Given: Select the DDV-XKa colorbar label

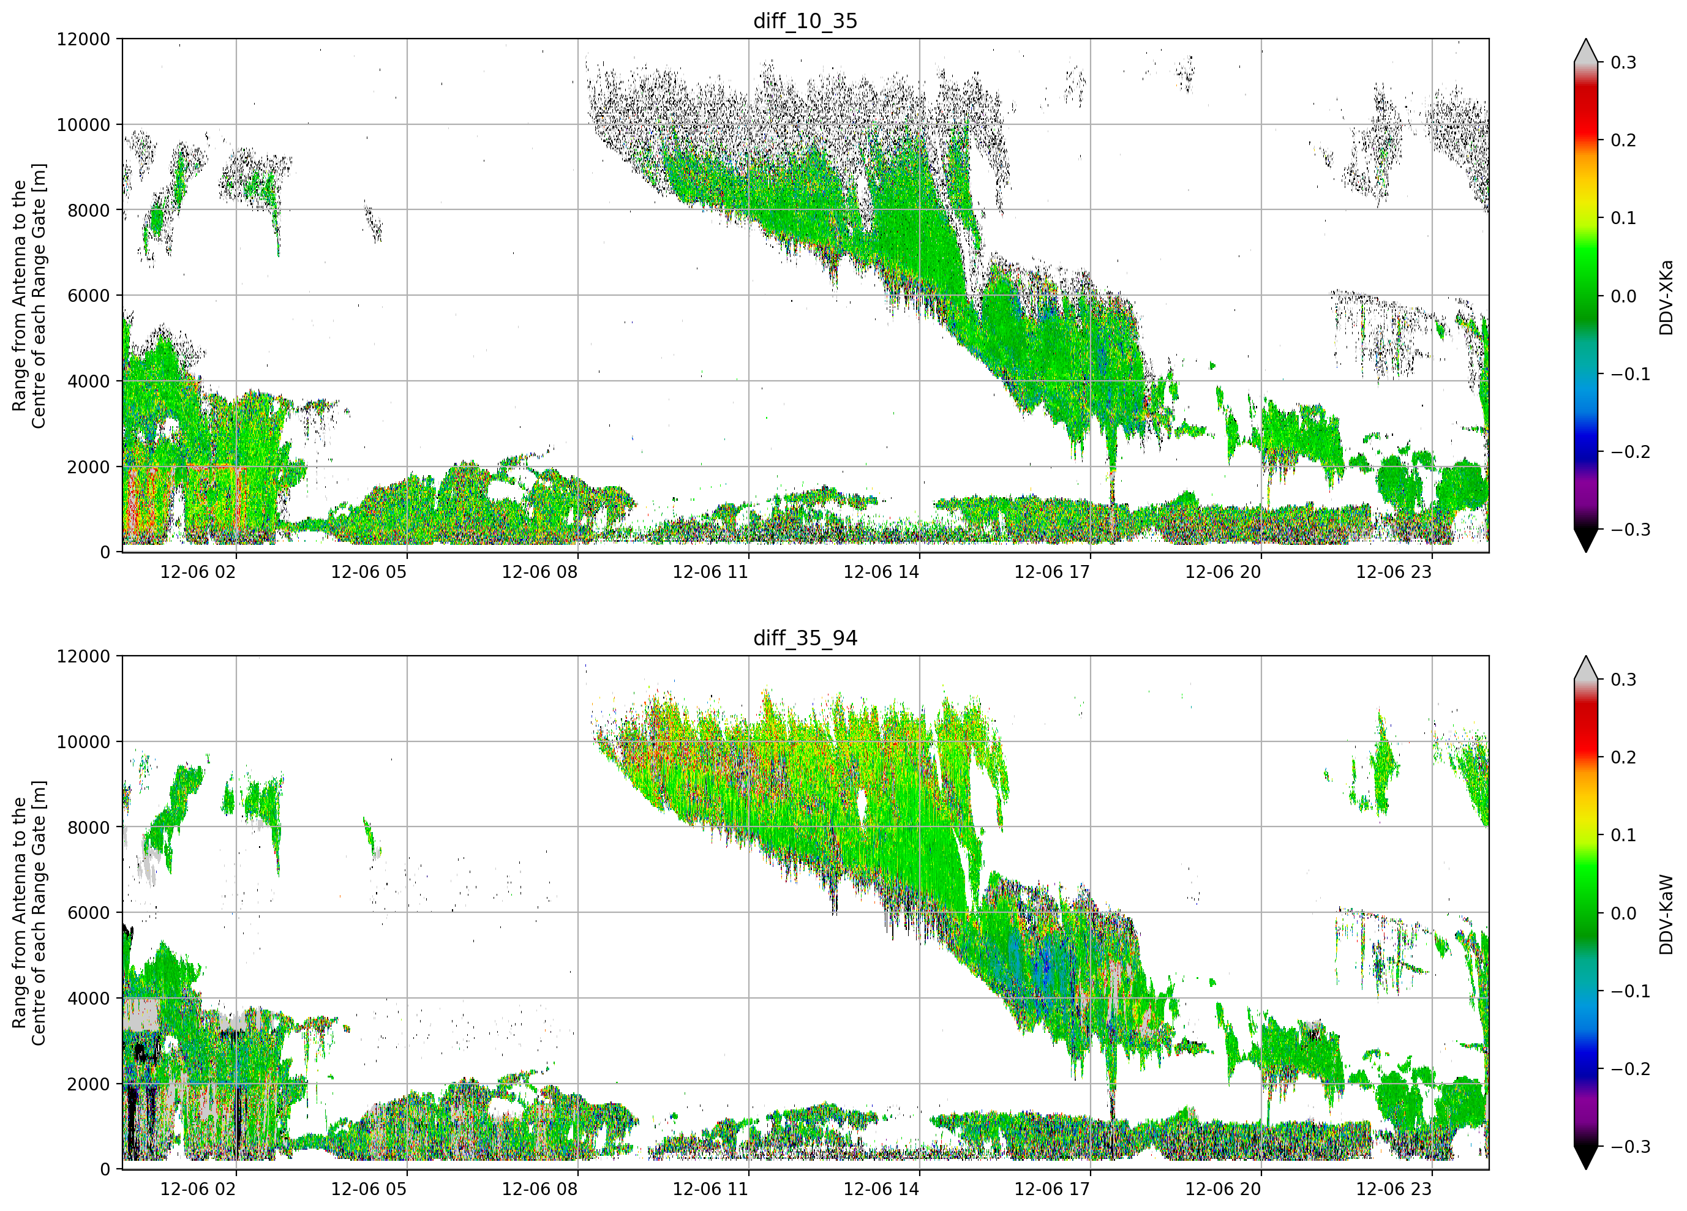Looking at the screenshot, I should point(1666,297).
